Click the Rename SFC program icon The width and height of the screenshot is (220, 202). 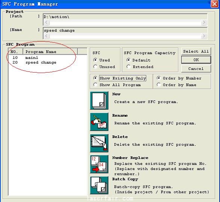coord(99,122)
